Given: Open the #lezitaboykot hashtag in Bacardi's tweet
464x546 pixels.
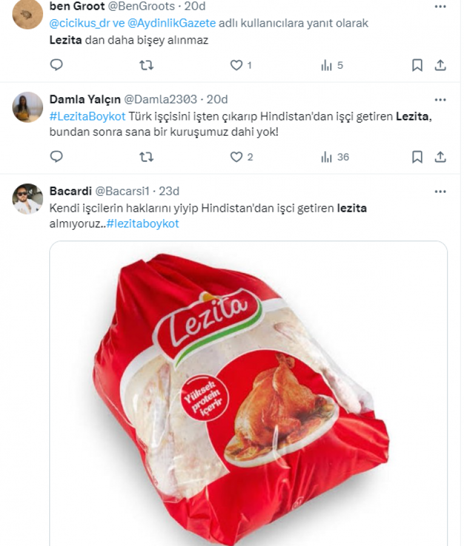Looking at the screenshot, I should (143, 224).
